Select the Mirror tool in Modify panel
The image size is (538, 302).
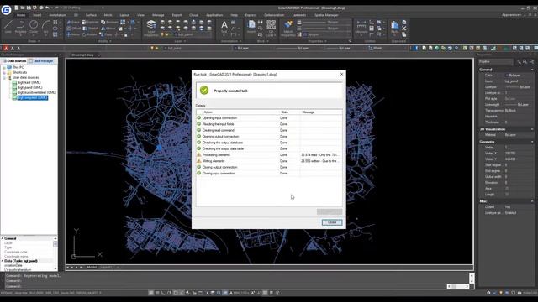[108, 29]
